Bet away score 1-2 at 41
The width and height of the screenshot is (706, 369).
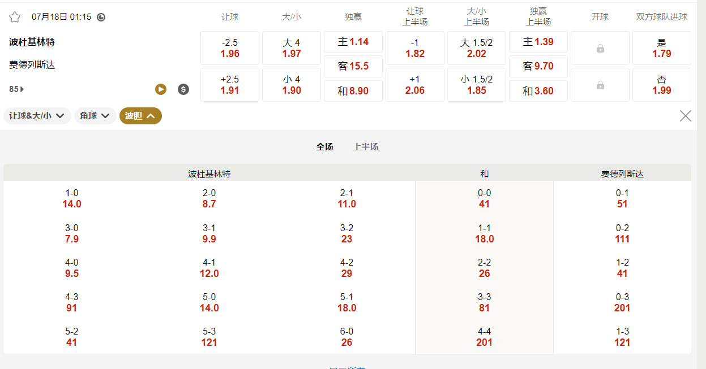tap(622, 268)
